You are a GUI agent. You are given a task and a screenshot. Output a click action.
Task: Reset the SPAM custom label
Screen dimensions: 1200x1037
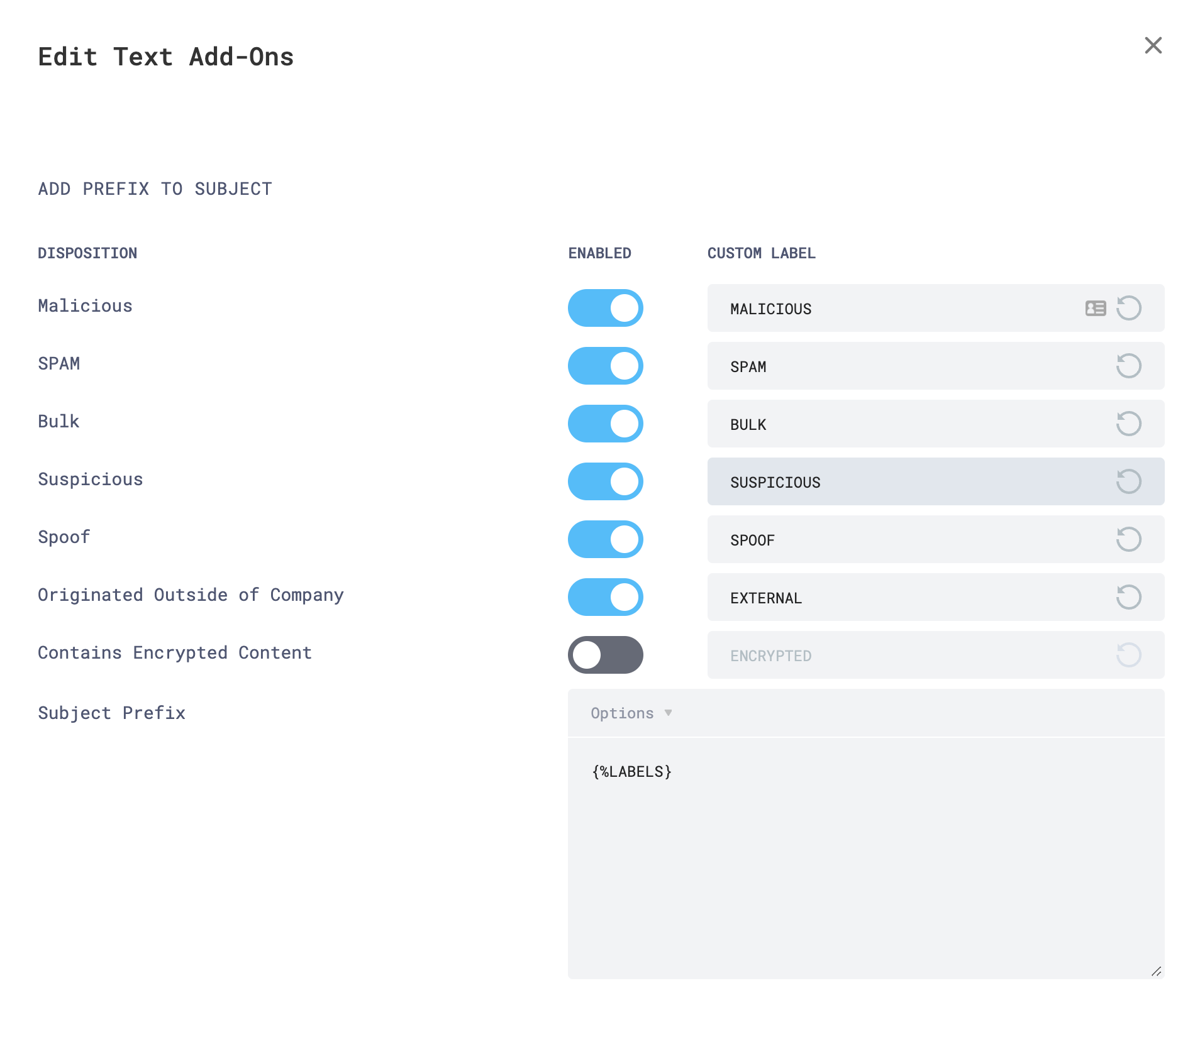pos(1129,366)
